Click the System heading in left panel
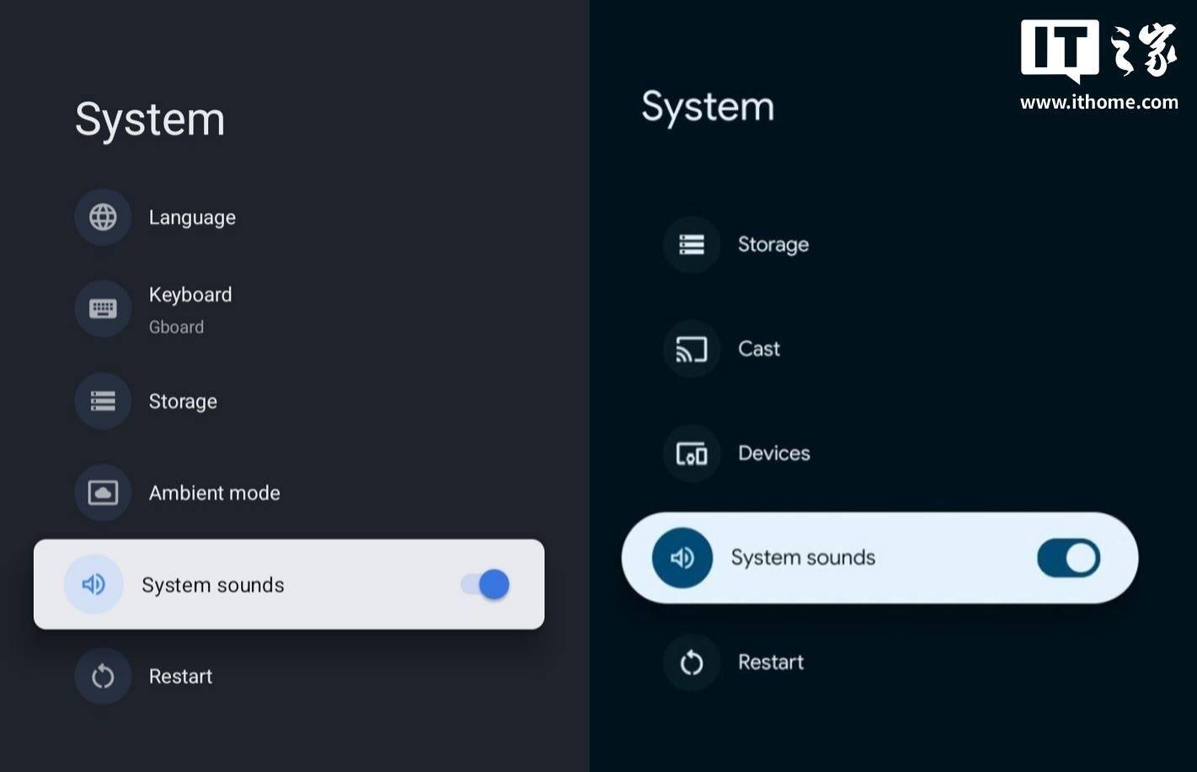Image resolution: width=1197 pixels, height=772 pixels. coord(150,120)
